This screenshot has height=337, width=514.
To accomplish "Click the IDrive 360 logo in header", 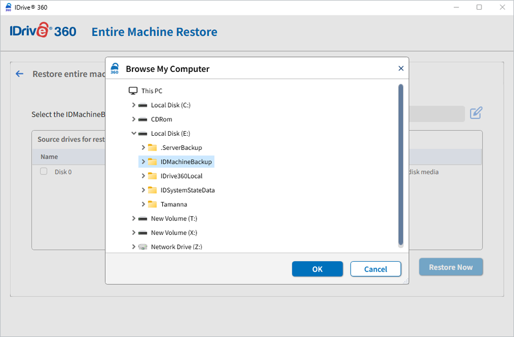I will (x=43, y=31).
